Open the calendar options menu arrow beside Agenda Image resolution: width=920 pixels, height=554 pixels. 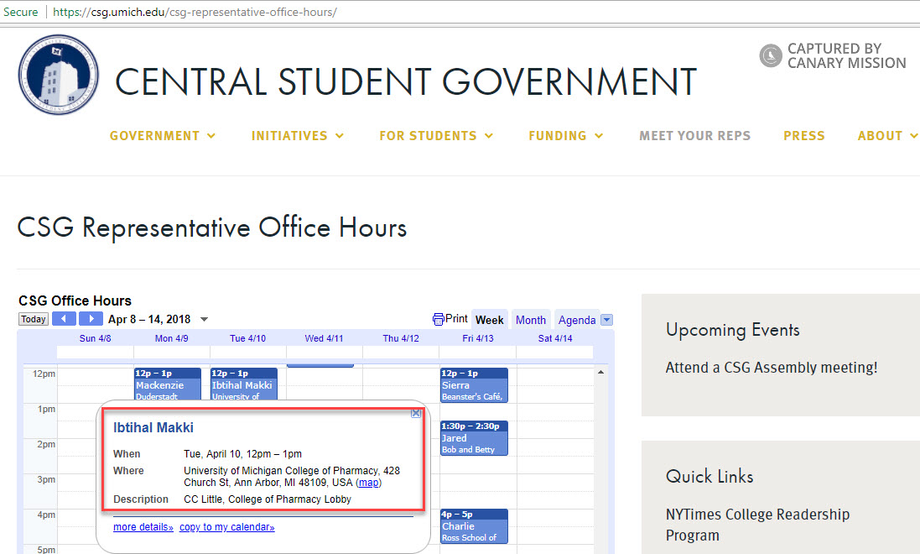[x=607, y=320]
